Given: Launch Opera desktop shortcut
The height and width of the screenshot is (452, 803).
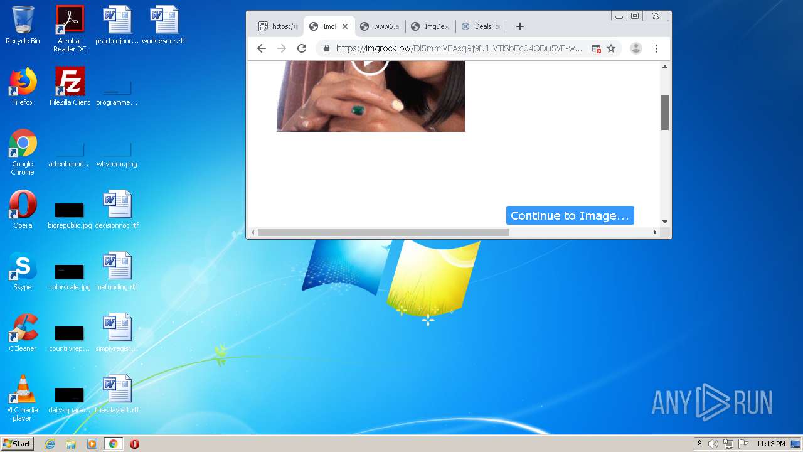Looking at the screenshot, I should [23, 210].
